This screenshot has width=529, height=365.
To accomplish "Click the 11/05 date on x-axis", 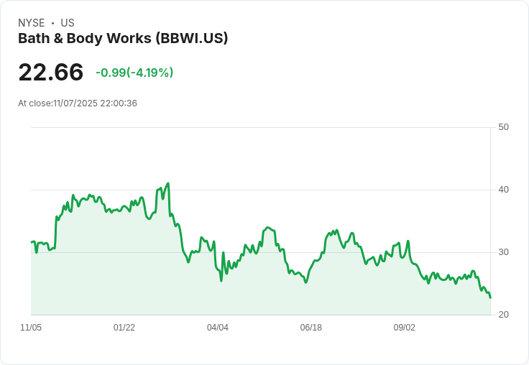I will click(x=31, y=328).
